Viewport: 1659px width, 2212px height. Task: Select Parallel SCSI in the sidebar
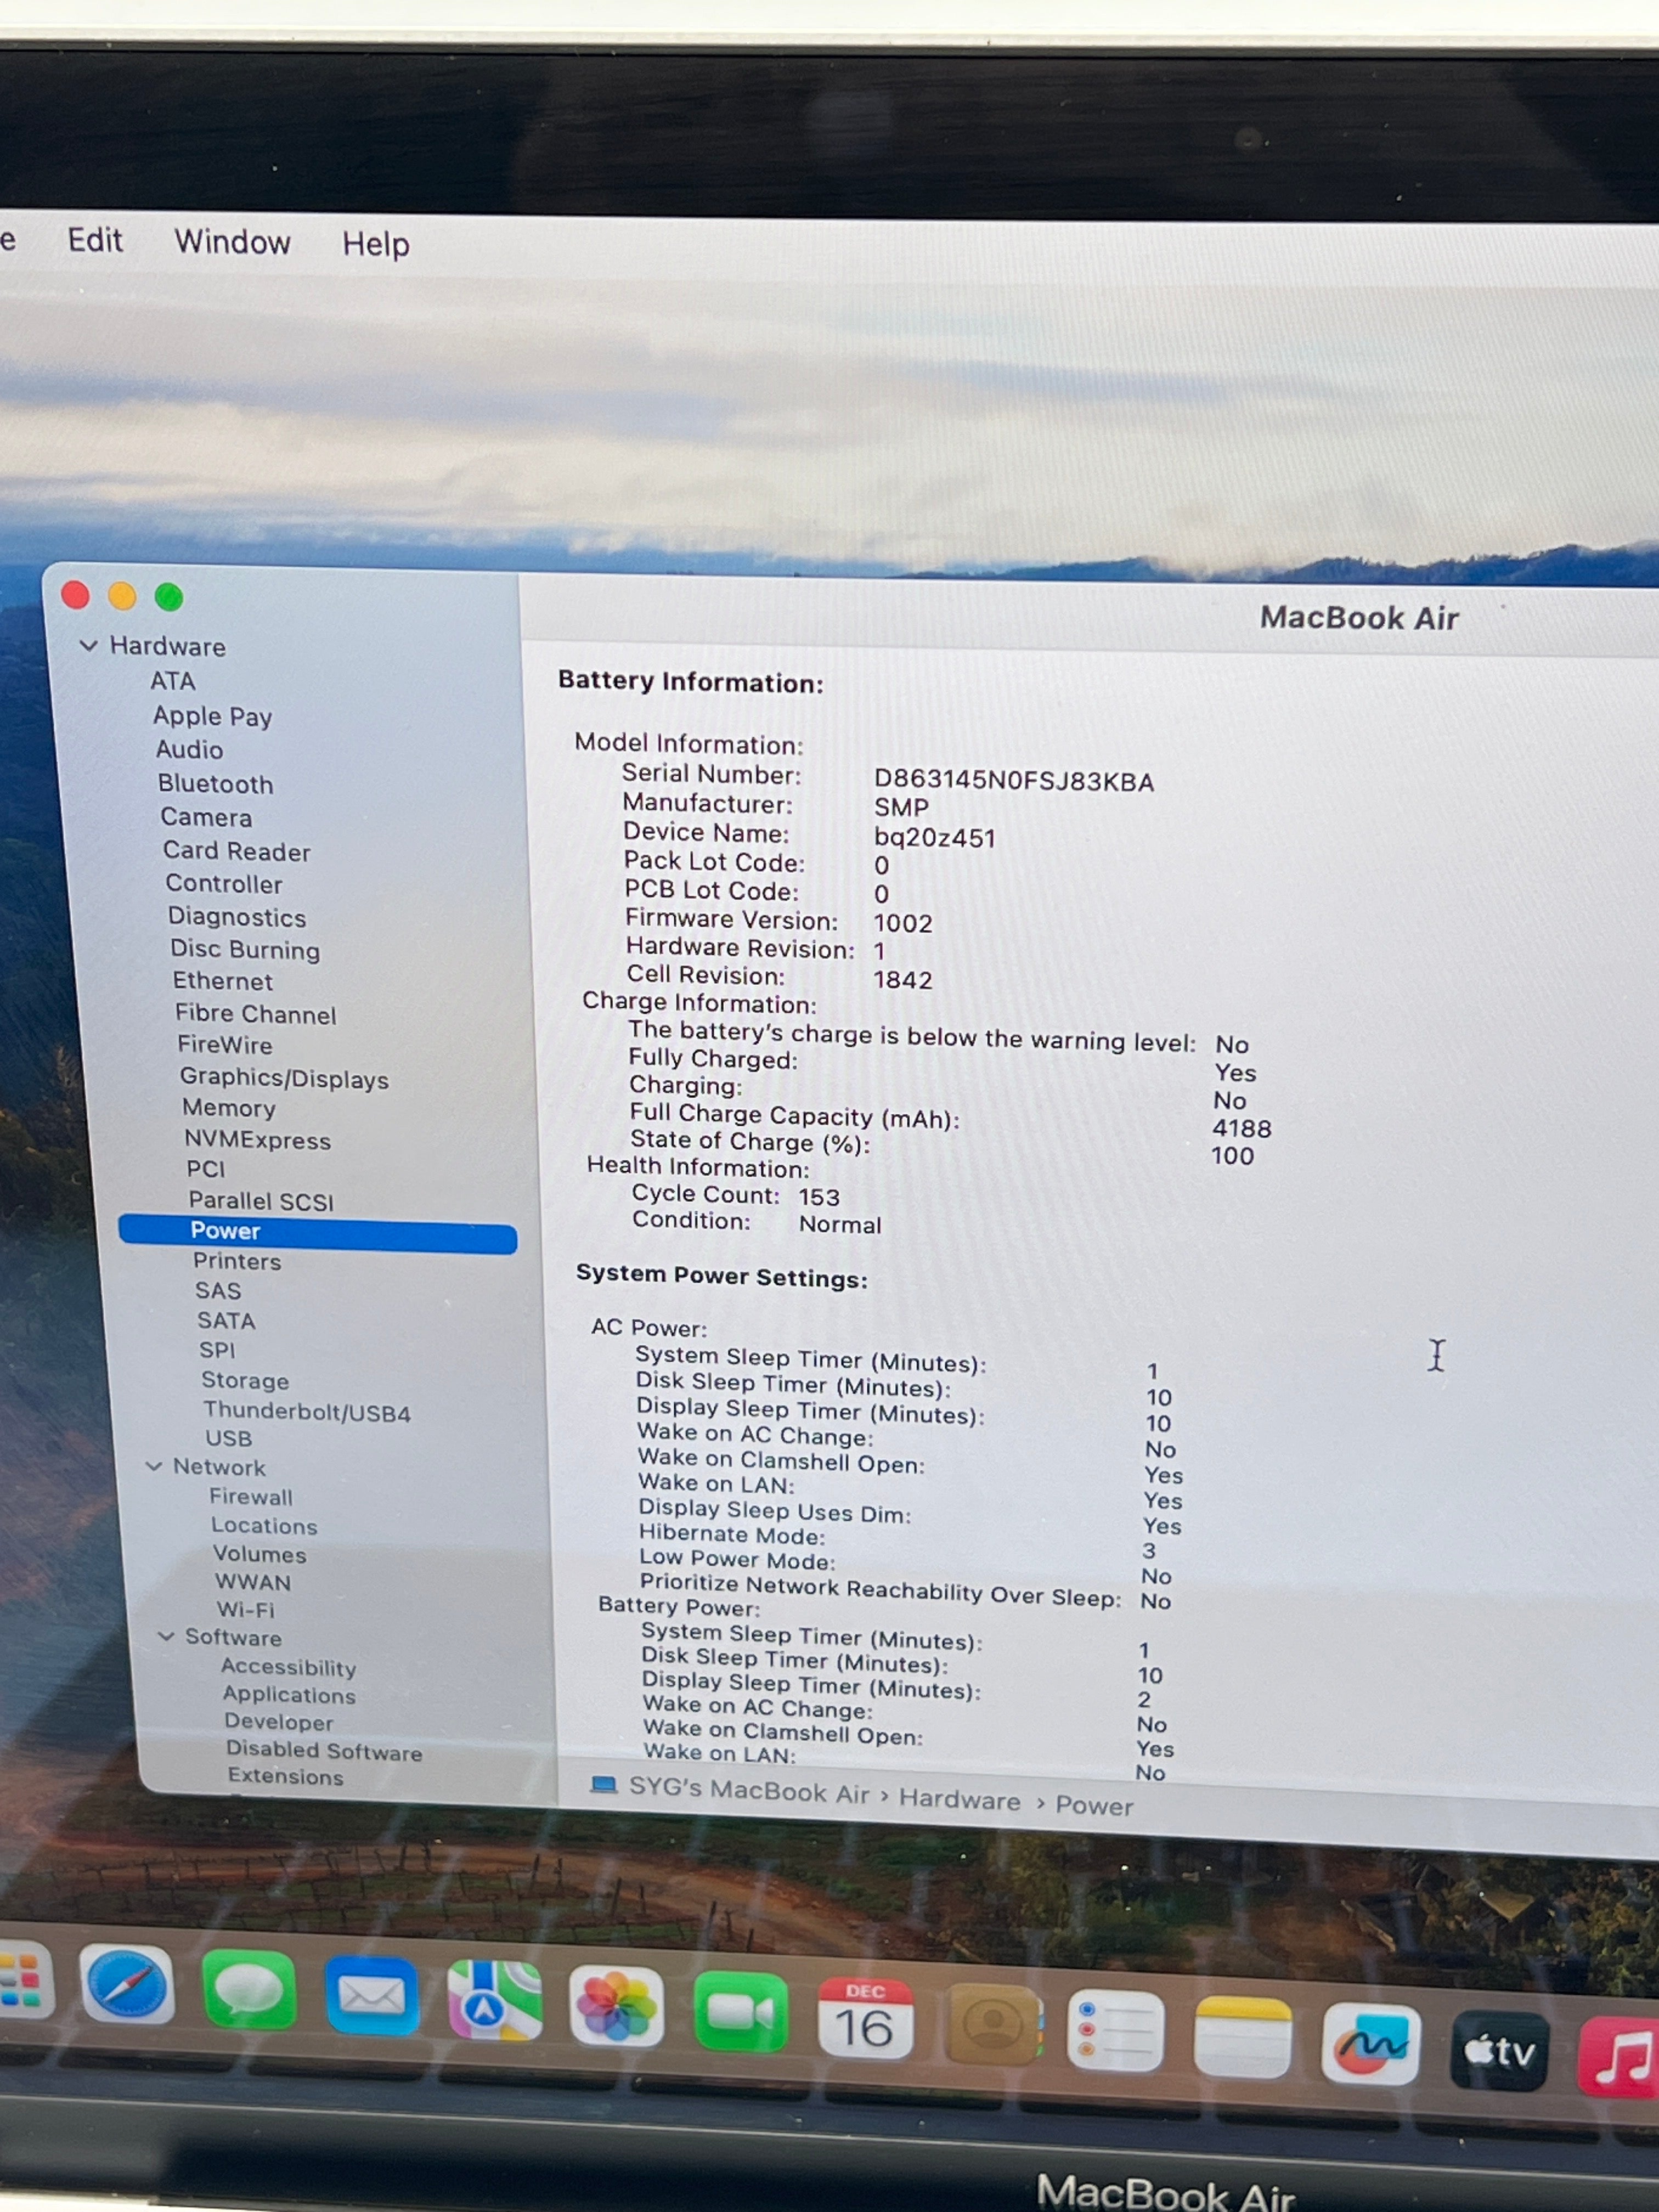coord(261,1201)
